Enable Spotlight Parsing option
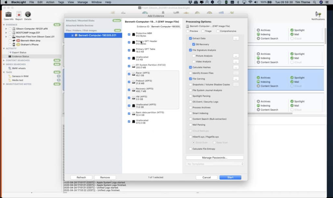The width and height of the screenshot is (333, 198). point(190,96)
